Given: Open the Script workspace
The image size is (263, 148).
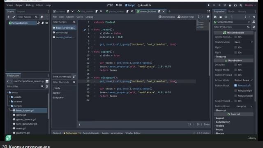Looking at the screenshot, I should 130,5.
